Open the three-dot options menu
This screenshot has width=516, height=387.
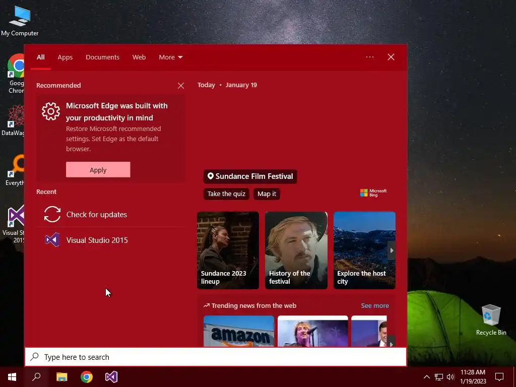[370, 57]
